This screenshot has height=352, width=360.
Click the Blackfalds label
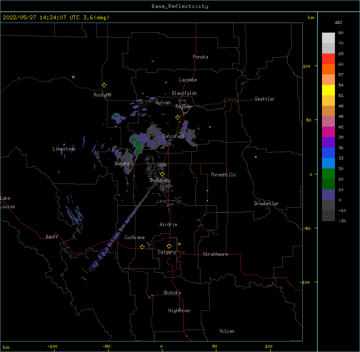184,93
